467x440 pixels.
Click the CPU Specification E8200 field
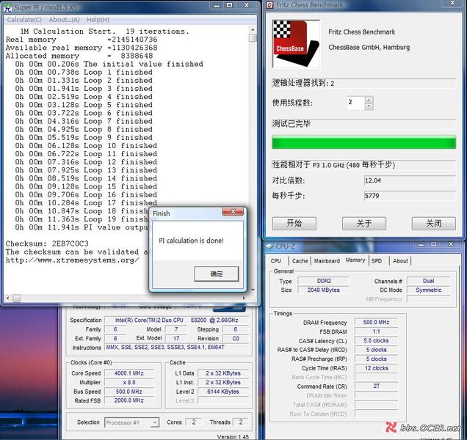pos(176,320)
